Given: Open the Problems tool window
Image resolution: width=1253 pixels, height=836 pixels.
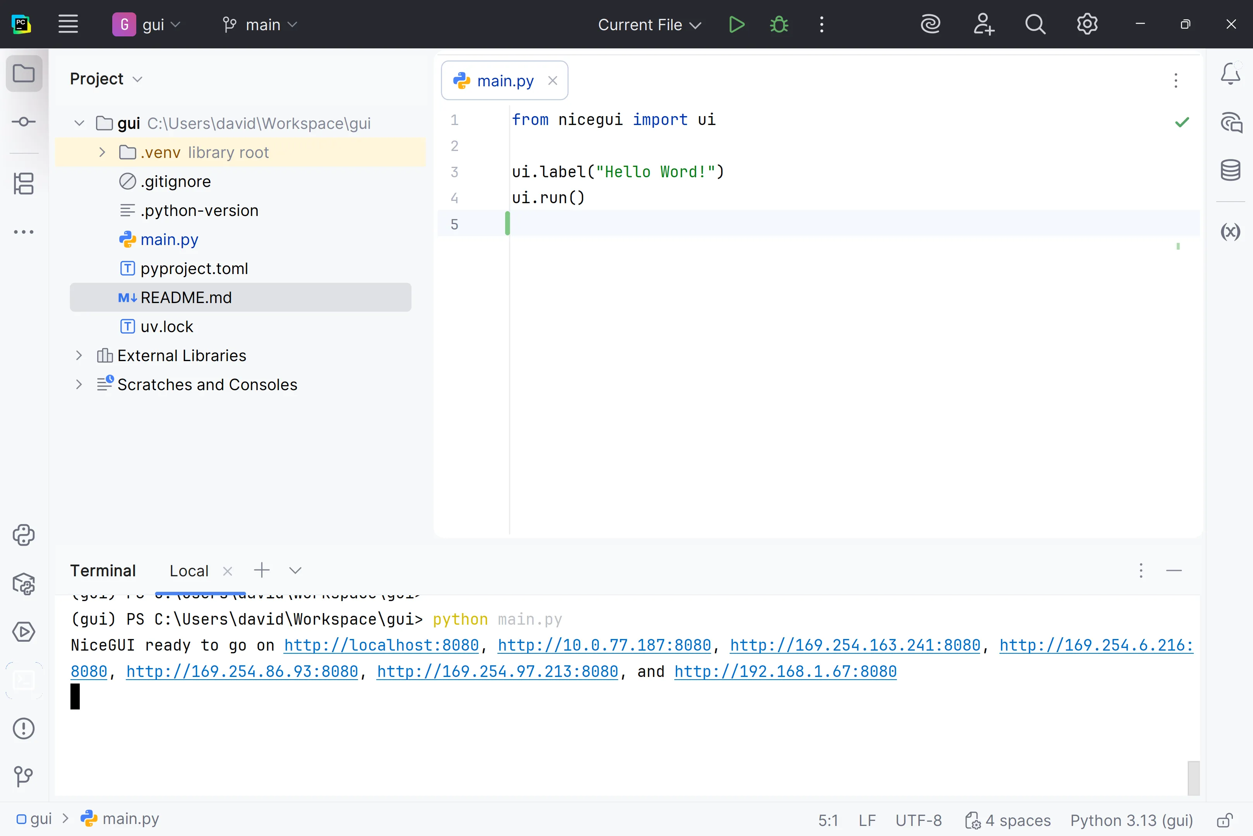Looking at the screenshot, I should [24, 728].
